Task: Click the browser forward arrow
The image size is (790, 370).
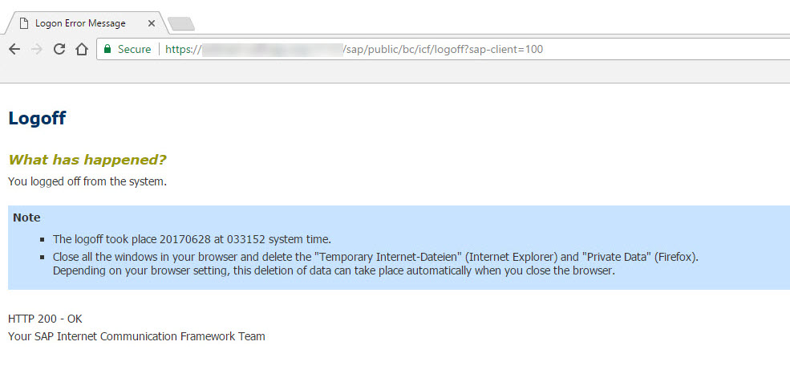Action: (36, 49)
